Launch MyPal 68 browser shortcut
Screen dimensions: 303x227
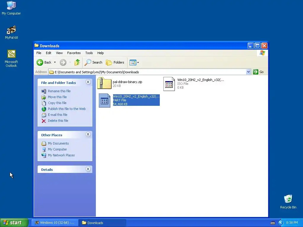tap(11, 32)
